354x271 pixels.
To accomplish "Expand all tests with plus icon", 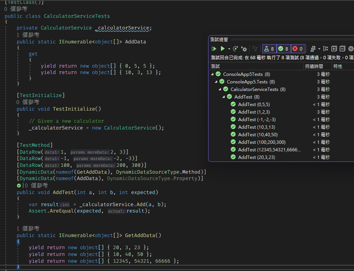I will (334, 49).
